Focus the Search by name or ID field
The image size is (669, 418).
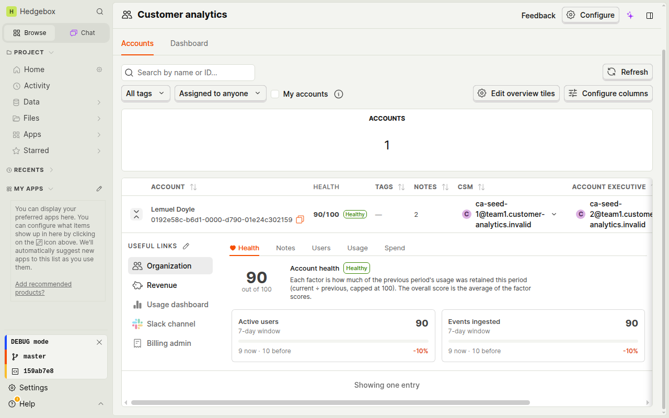(188, 73)
